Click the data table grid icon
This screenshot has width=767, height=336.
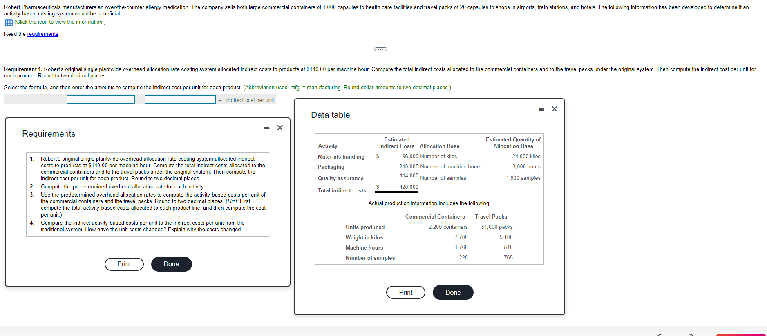tap(9, 22)
